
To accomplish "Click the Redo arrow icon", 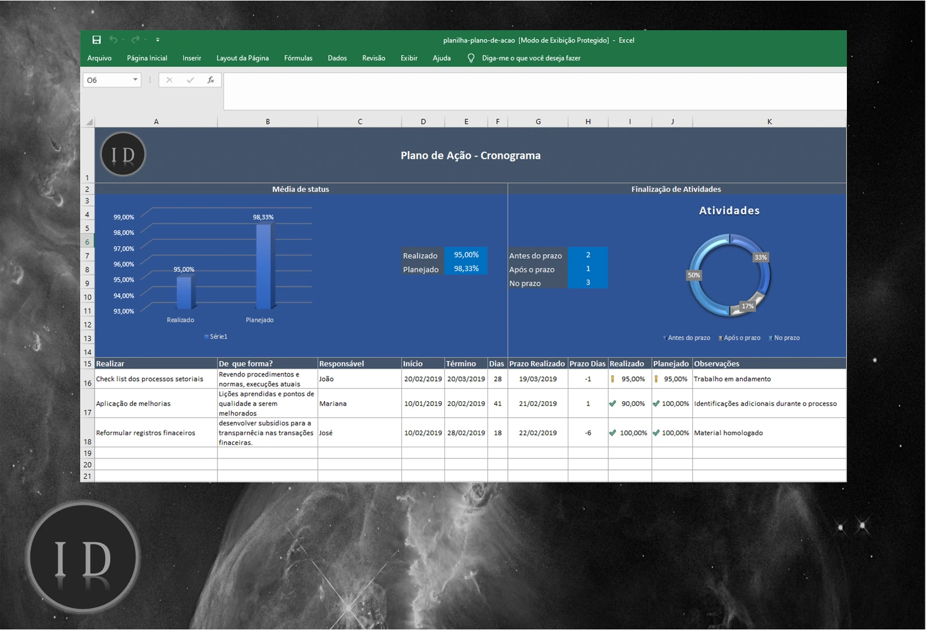I will (x=136, y=40).
